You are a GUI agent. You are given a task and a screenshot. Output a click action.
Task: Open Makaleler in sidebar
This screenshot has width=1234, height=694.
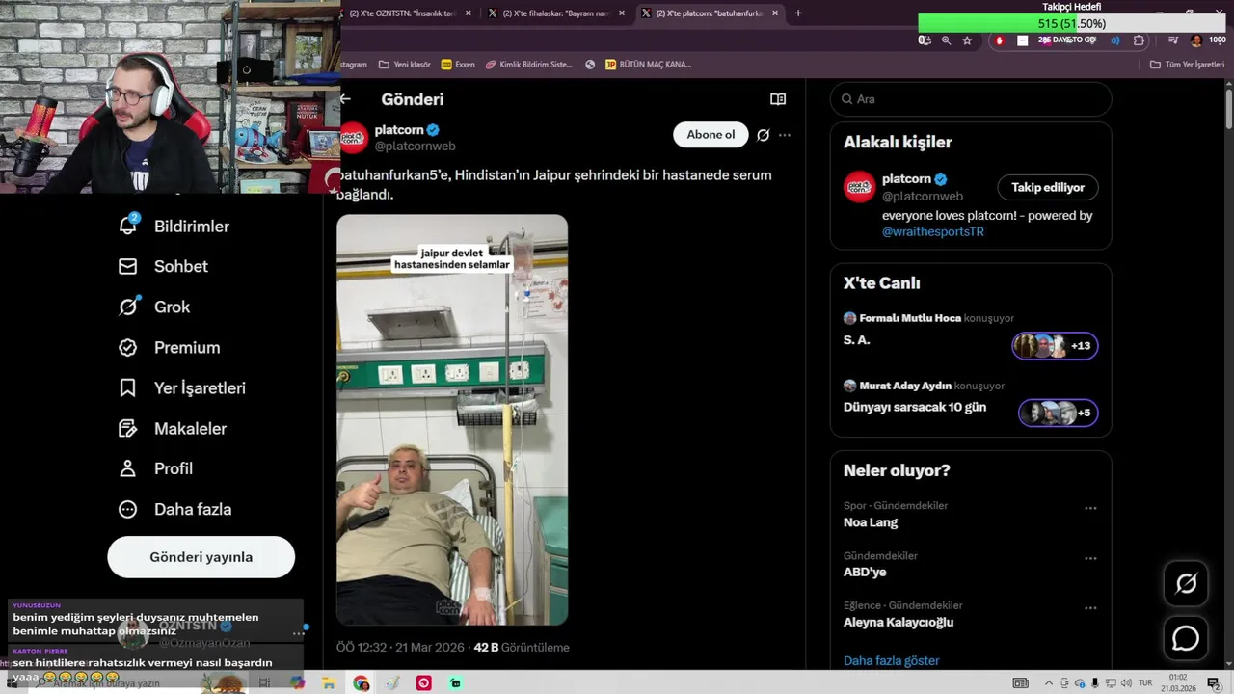tap(172, 428)
